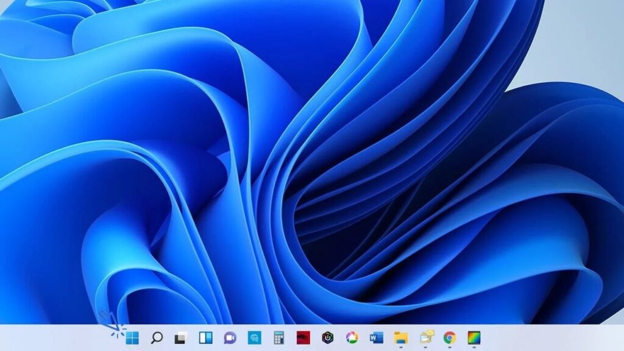Launch the colorful pinwheel app icon
Viewport: 624px width, 351px height.
coord(352,338)
